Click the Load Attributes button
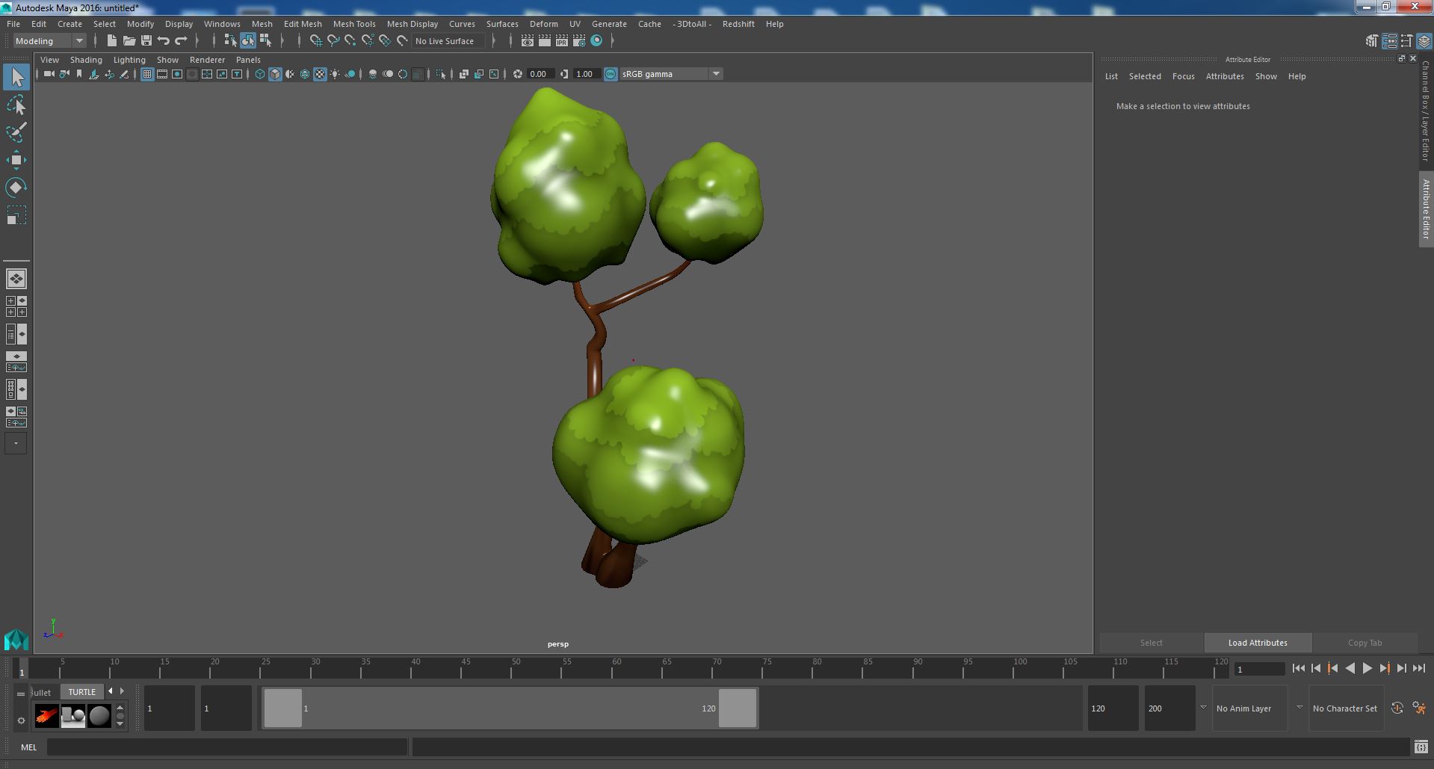Image resolution: width=1434 pixels, height=769 pixels. 1258,643
